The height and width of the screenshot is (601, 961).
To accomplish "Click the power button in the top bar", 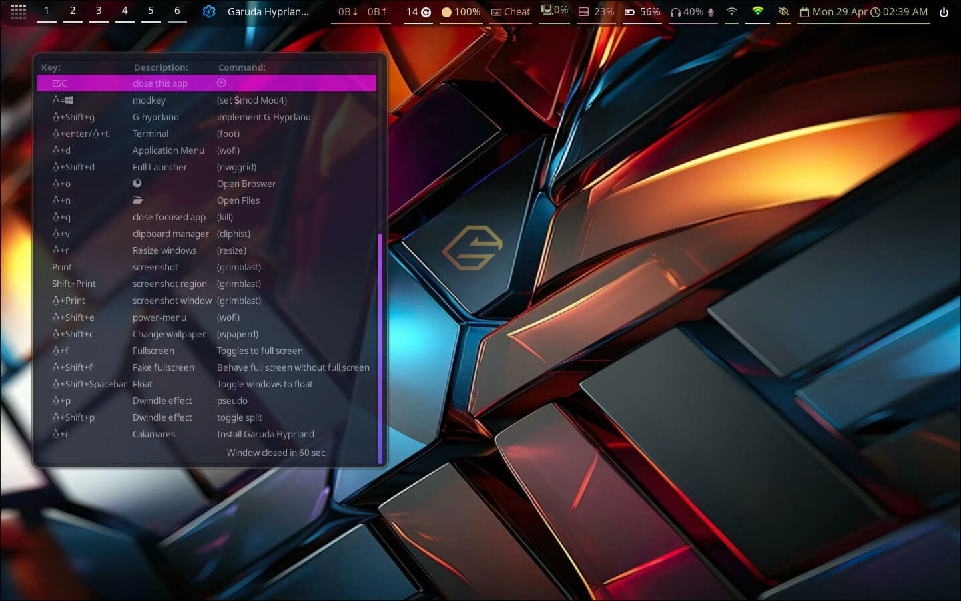I will click(944, 11).
